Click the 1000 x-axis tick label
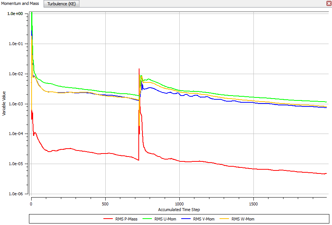The width and height of the screenshot is (332, 225). (179, 204)
